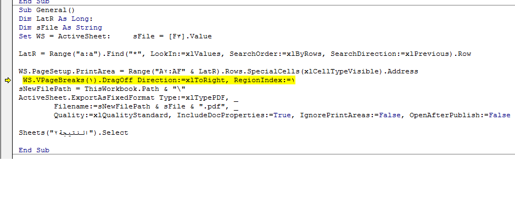The image size is (515, 201).
Task: Click the Sheets Select line with Arabic name
Action: click(x=74, y=133)
